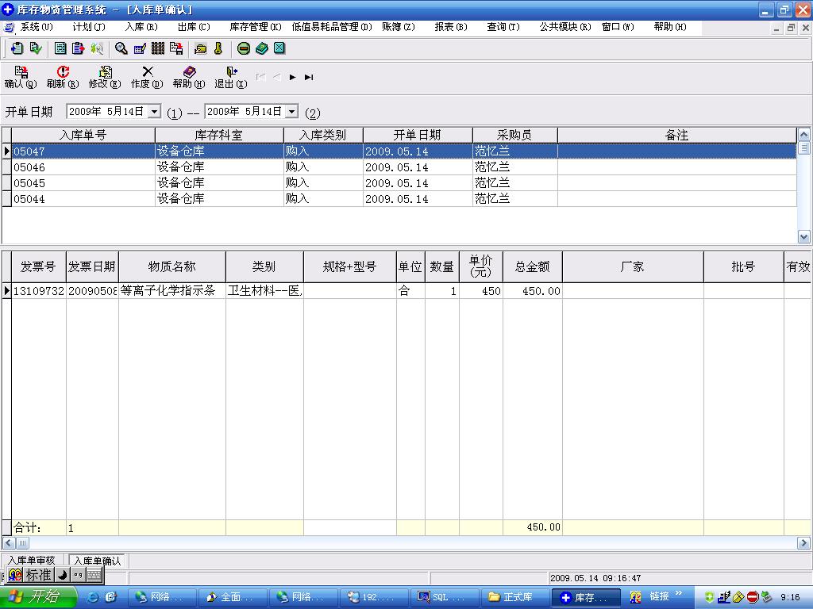Click the yellow folder toolbar icon
813x609 pixels.
tap(201, 48)
